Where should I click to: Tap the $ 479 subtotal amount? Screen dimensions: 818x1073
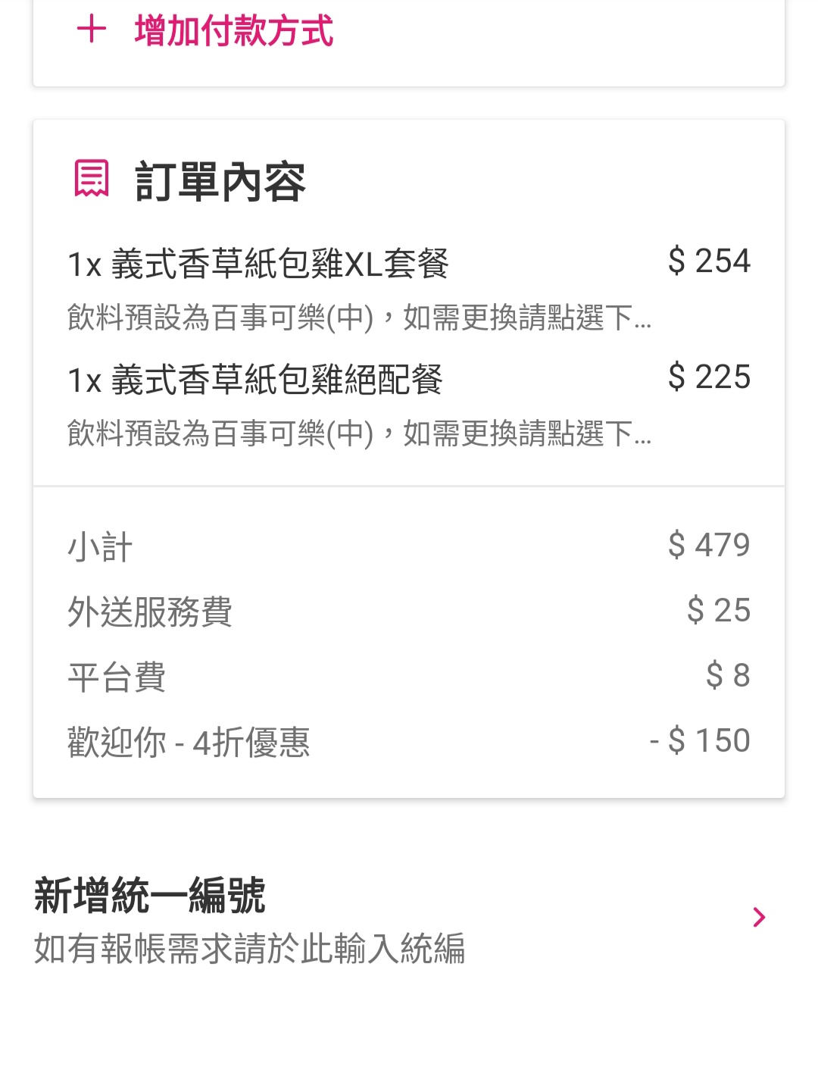click(x=709, y=545)
